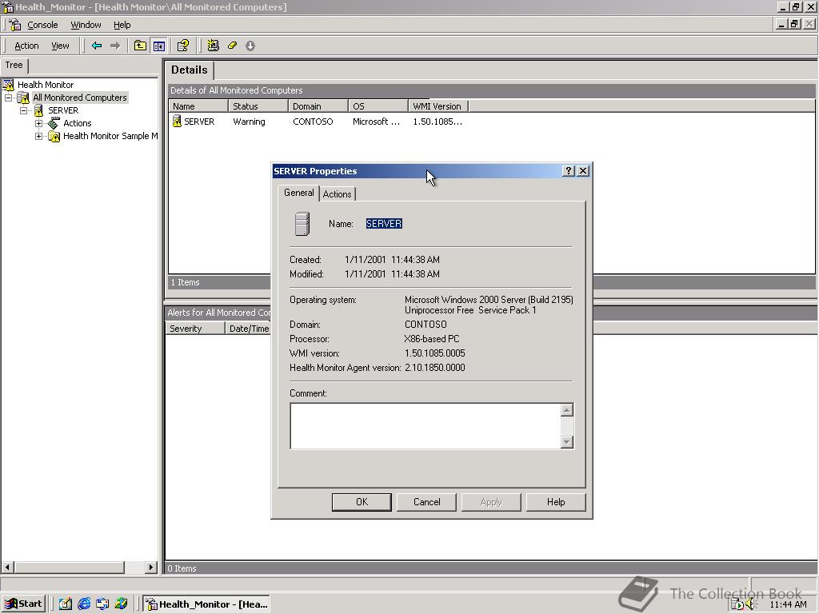The height and width of the screenshot is (614, 819).
Task: Sort by the Name column header
Action: (198, 106)
